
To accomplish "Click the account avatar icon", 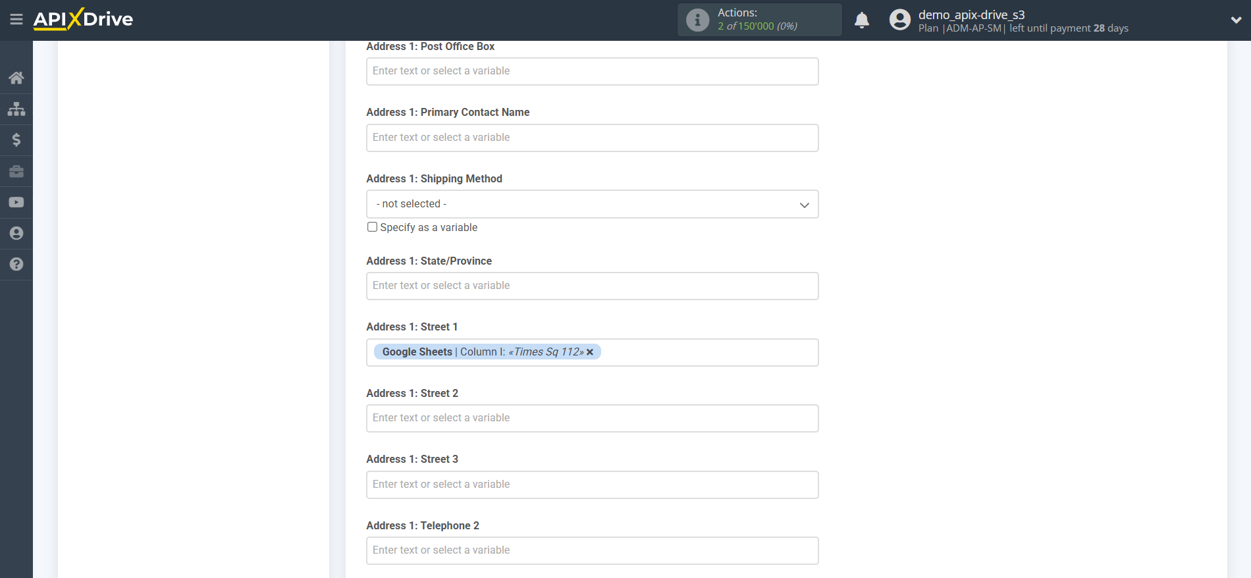I will [899, 20].
